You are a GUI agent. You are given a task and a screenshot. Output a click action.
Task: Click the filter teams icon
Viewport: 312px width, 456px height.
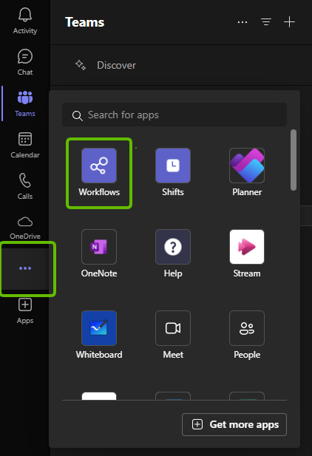pos(266,22)
